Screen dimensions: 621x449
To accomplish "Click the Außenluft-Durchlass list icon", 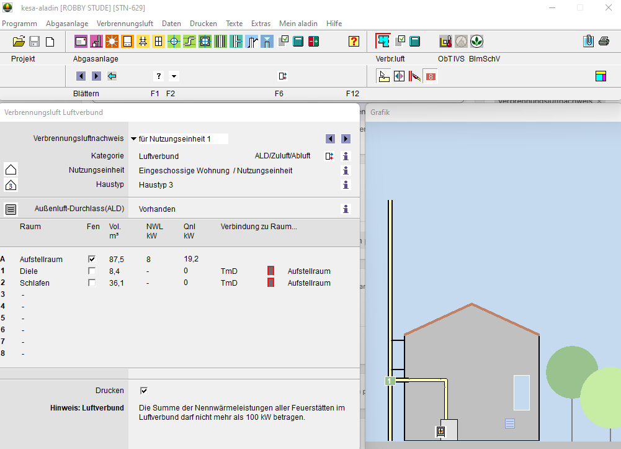I will pyautogui.click(x=11, y=209).
